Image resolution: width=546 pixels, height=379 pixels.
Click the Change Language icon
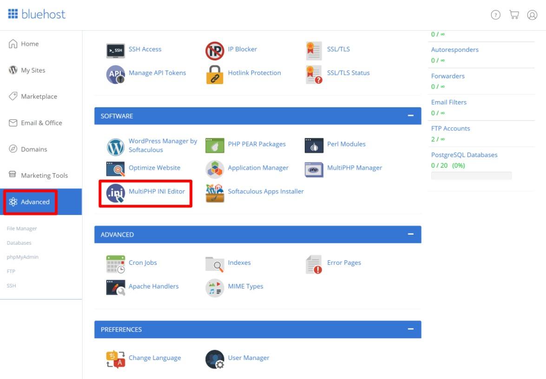(x=115, y=359)
